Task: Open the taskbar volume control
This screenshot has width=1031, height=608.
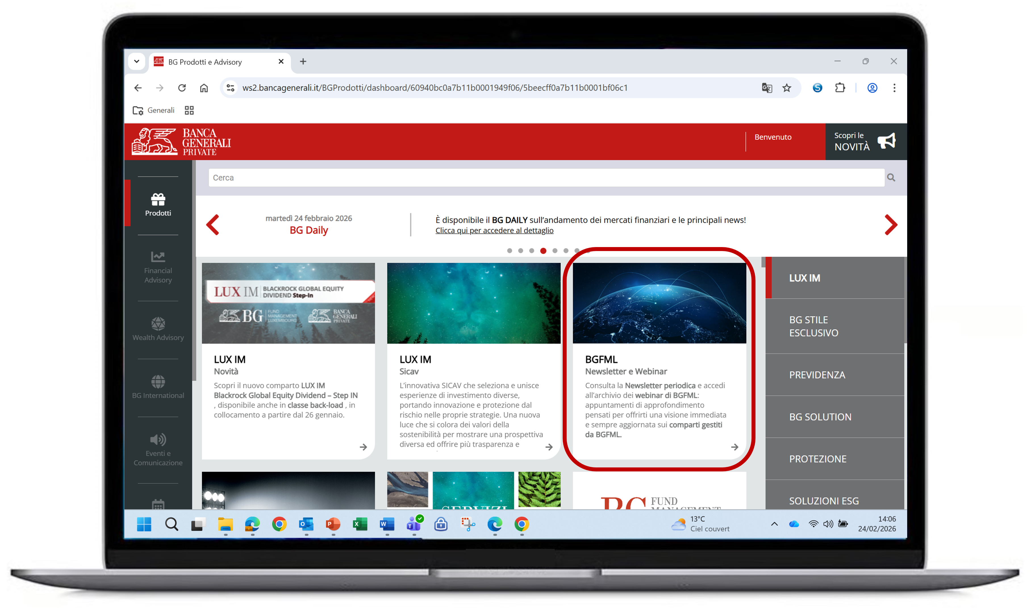Action: pos(828,524)
